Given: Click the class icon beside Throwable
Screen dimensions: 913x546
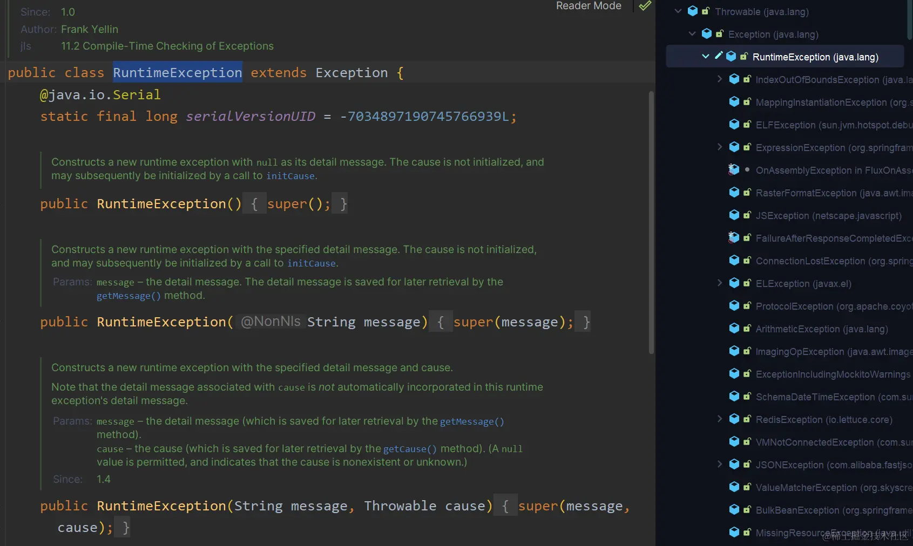Looking at the screenshot, I should pos(693,11).
